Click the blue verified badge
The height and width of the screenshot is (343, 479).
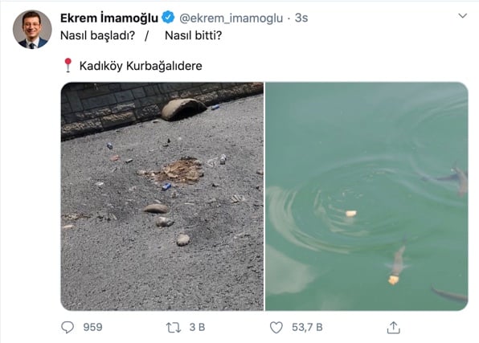(x=168, y=18)
